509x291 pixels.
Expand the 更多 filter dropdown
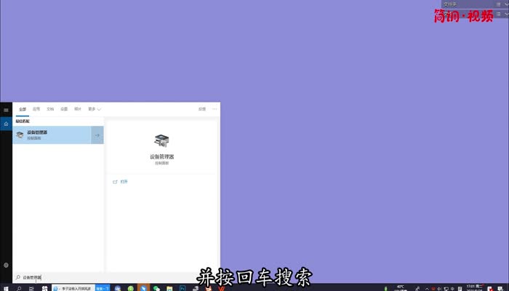tap(94, 109)
